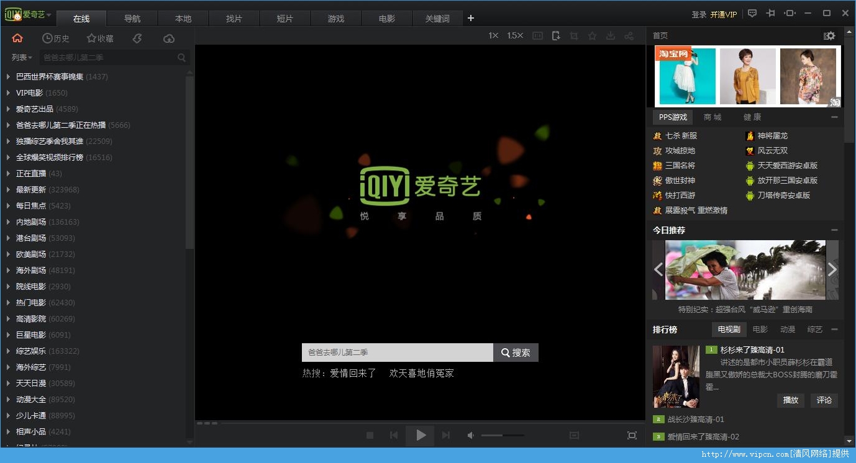The height and width of the screenshot is (463, 856).
Task: Switch to the 导航 tab
Action: [132, 19]
